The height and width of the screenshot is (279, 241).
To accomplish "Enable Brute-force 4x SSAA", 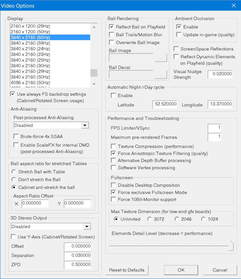I will pos(16,136).
